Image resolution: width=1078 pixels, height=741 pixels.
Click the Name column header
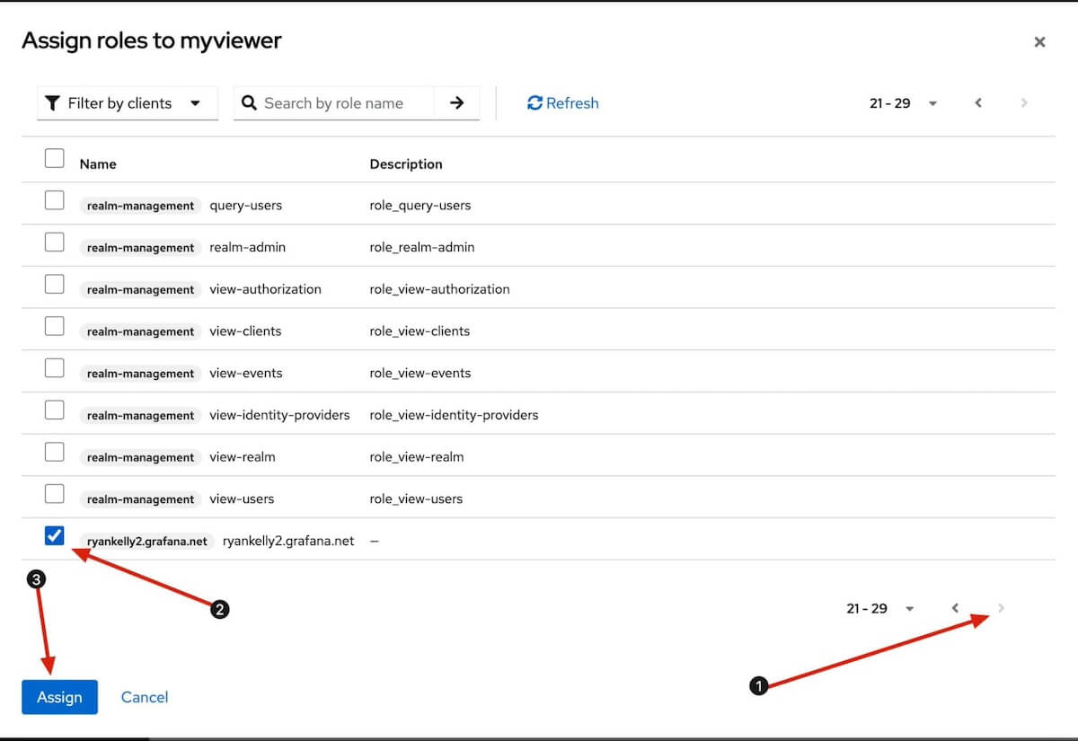(98, 164)
